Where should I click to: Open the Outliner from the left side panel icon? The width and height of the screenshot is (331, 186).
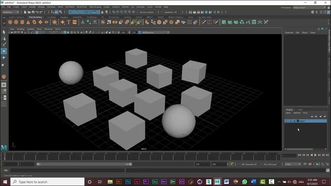coord(4,104)
